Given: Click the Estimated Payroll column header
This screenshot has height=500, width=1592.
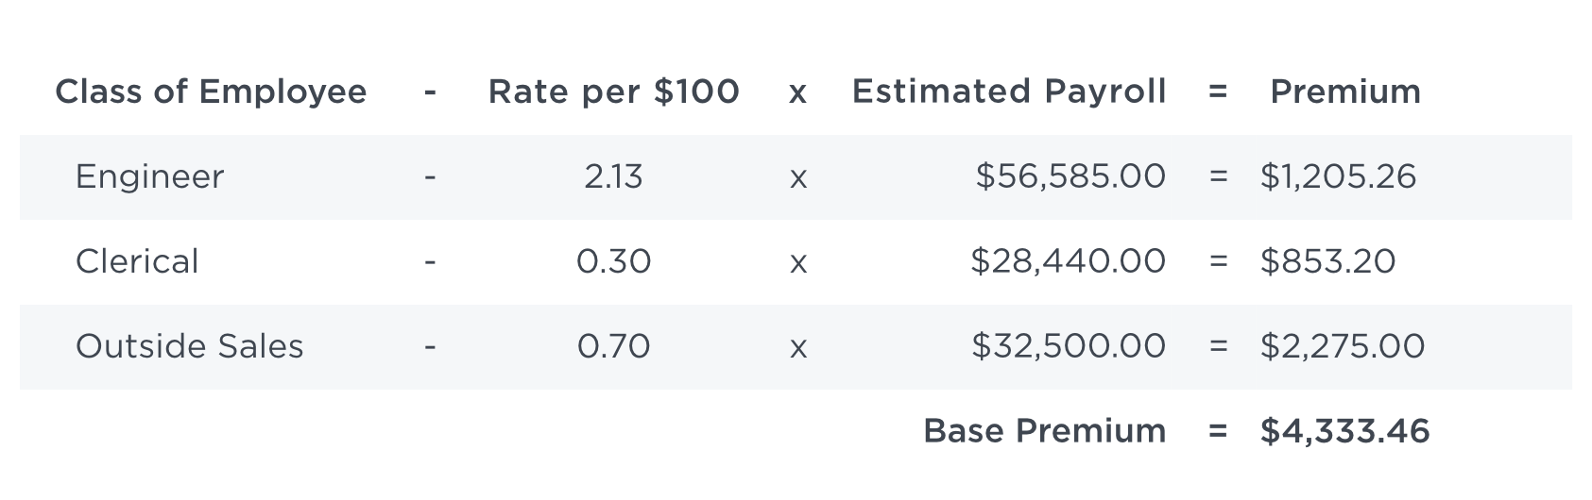Looking at the screenshot, I should coord(1009,92).
